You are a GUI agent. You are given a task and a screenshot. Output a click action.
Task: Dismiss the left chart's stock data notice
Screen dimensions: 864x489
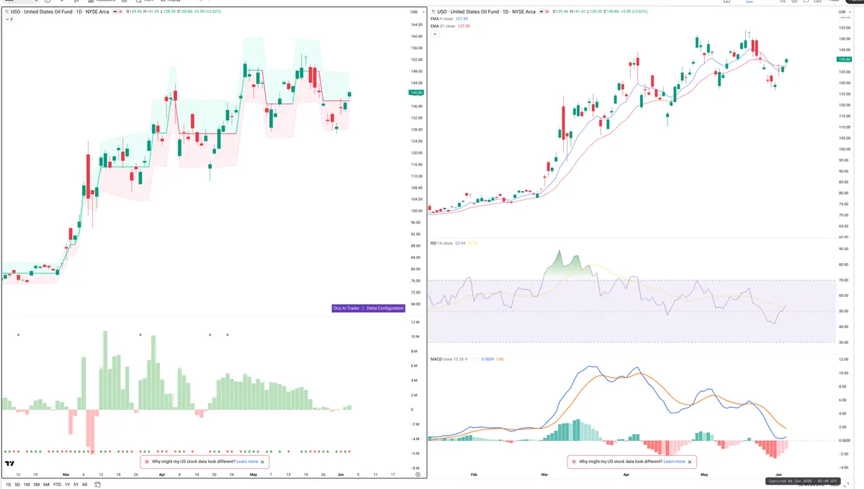263,462
